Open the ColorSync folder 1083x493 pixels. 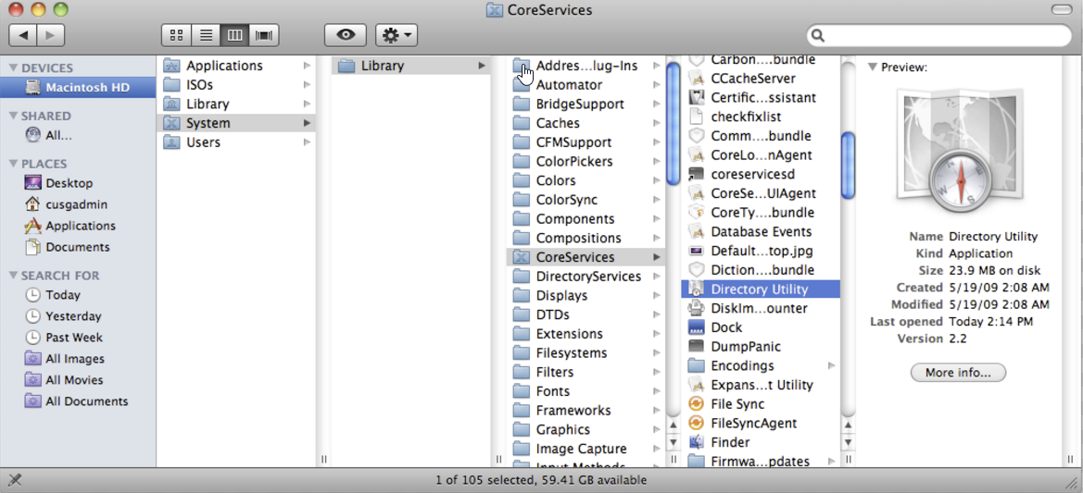pyautogui.click(x=586, y=200)
